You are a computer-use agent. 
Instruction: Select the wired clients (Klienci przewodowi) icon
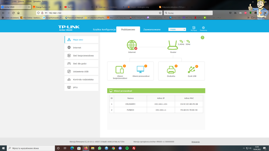click(x=141, y=69)
